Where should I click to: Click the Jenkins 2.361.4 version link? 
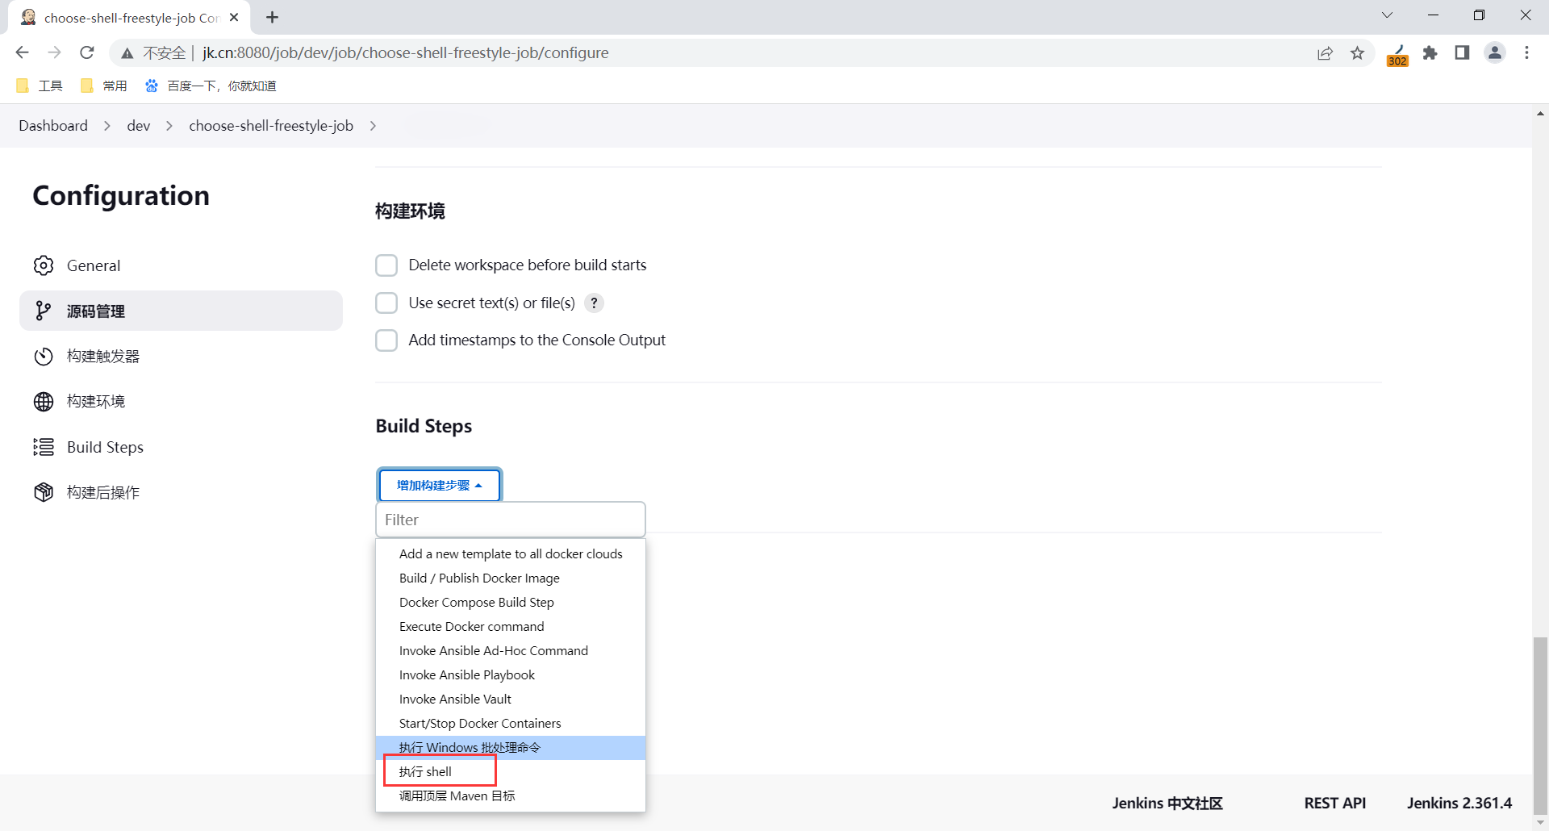(x=1459, y=803)
